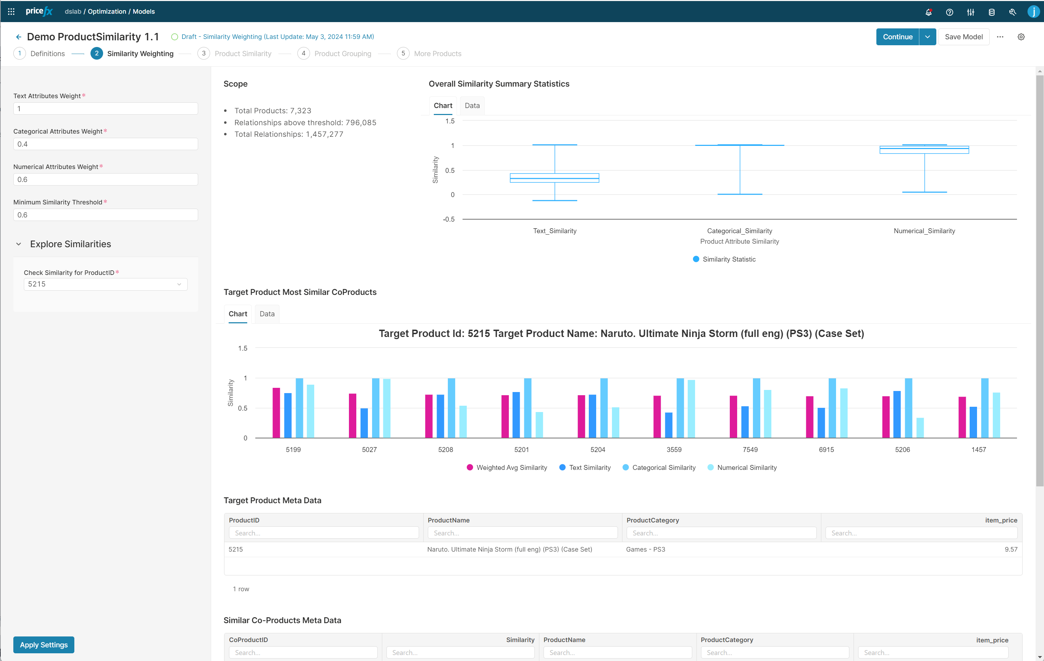Open Check Similarity for ProductID dropdown
This screenshot has width=1044, height=661.
coord(105,284)
